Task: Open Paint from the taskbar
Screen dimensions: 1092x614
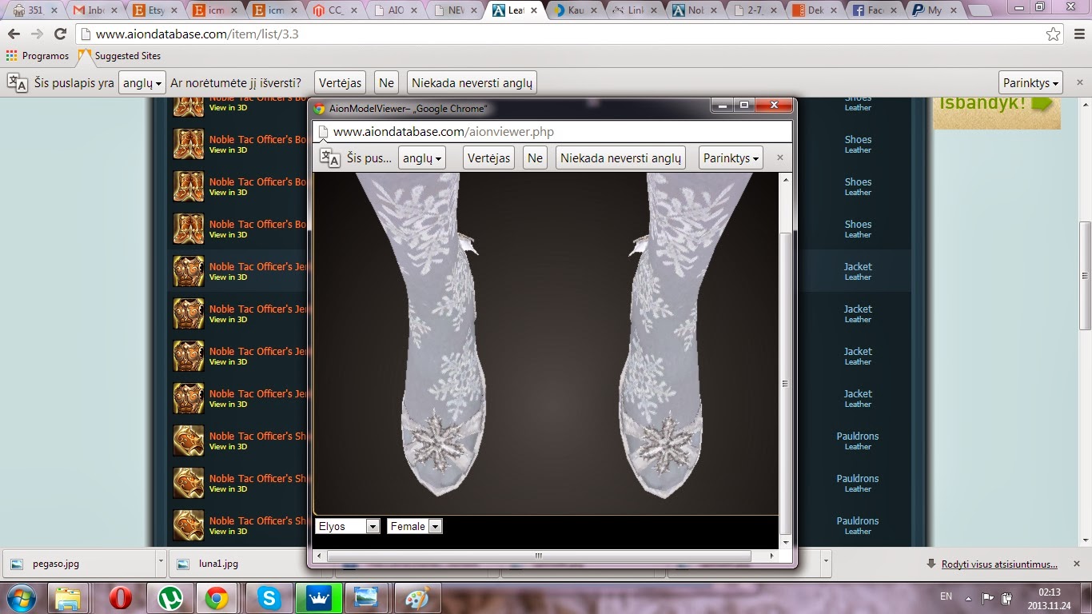Action: point(417,598)
